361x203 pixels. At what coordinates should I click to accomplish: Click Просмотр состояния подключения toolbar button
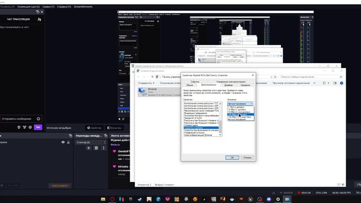tap(291, 83)
